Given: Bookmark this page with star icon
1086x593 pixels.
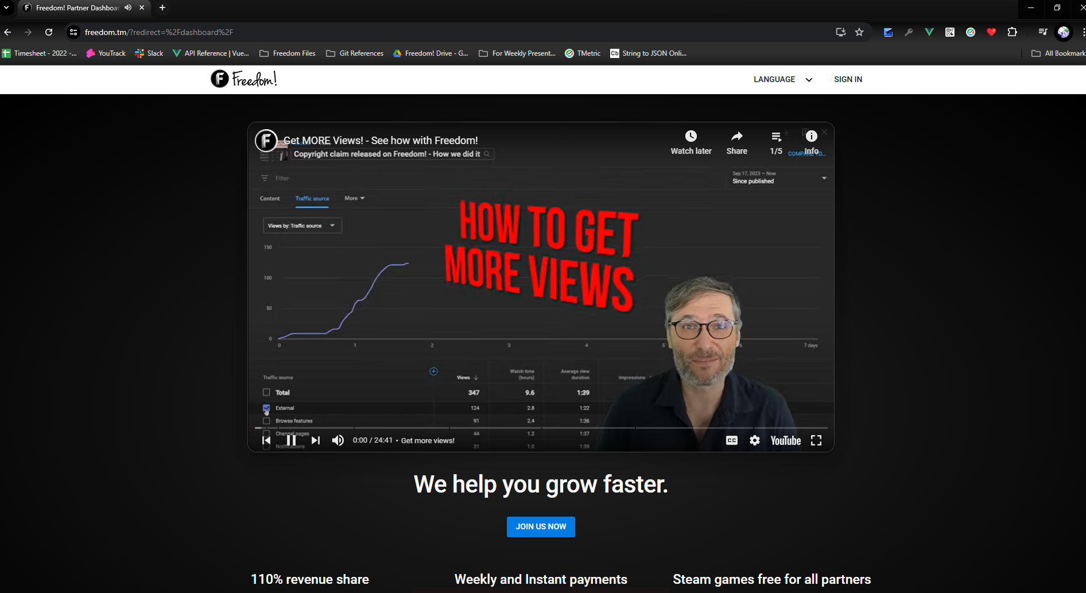Looking at the screenshot, I should point(859,32).
